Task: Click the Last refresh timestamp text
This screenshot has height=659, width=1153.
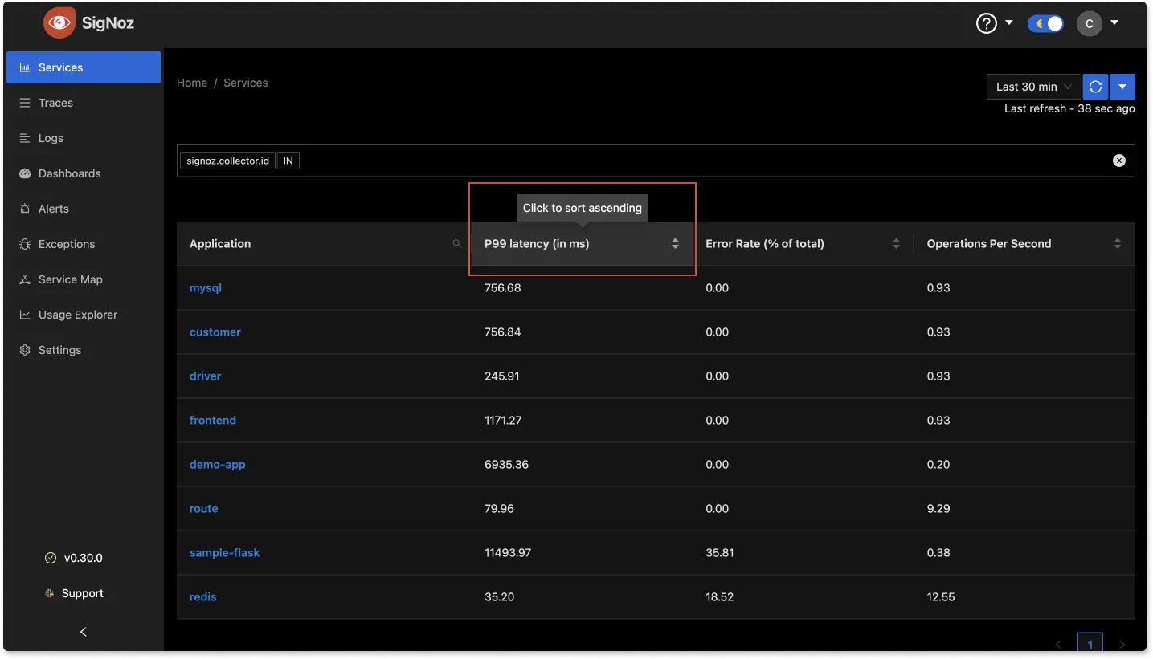Action: 1069,108
